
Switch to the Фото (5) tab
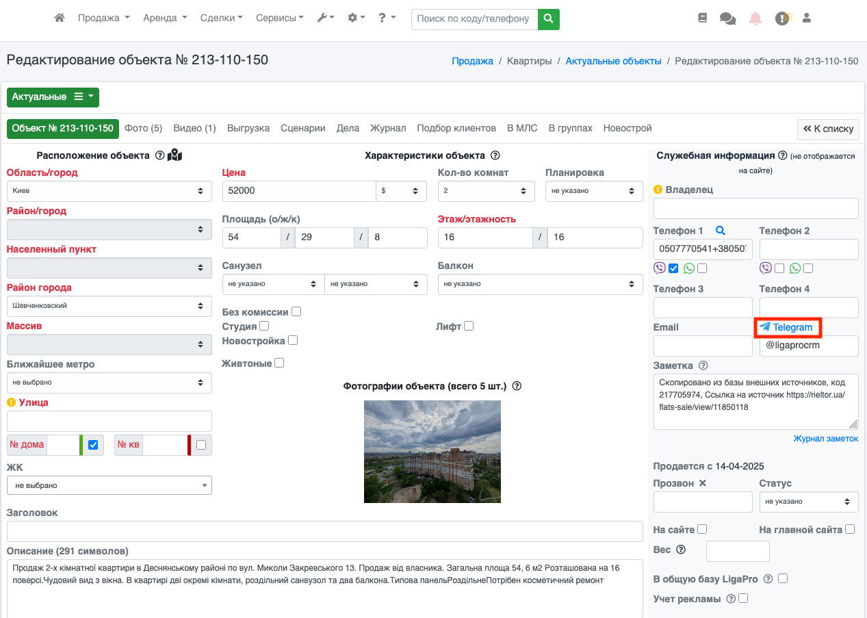point(143,129)
